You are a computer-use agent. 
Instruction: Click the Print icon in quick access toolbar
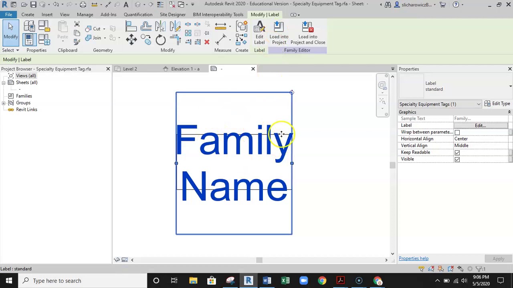83,4
